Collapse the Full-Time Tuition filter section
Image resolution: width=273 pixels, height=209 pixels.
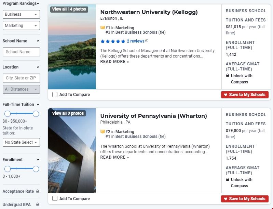coord(38,104)
